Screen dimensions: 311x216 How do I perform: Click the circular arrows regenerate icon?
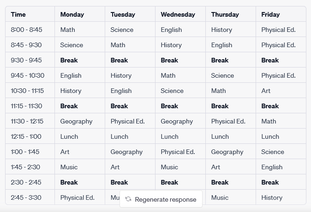pyautogui.click(x=128, y=199)
